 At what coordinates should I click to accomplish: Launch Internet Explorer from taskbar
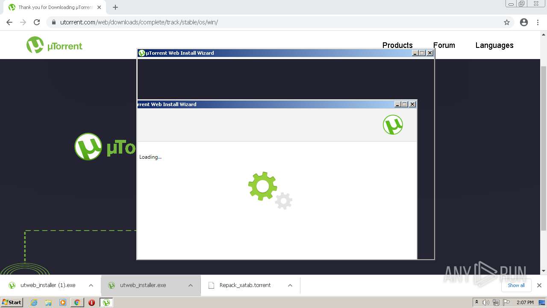tap(34, 302)
